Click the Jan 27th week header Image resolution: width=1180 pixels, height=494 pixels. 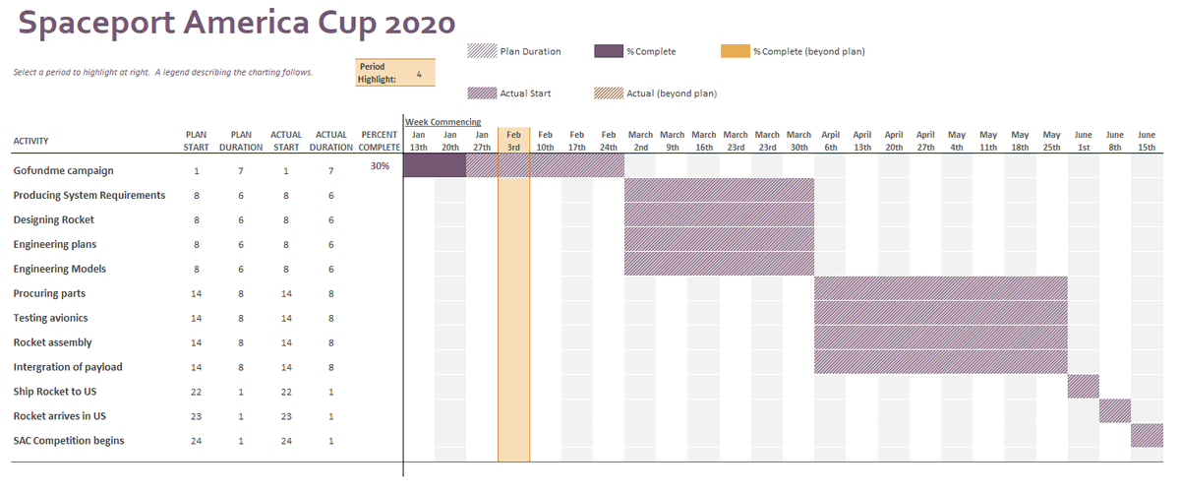482,141
